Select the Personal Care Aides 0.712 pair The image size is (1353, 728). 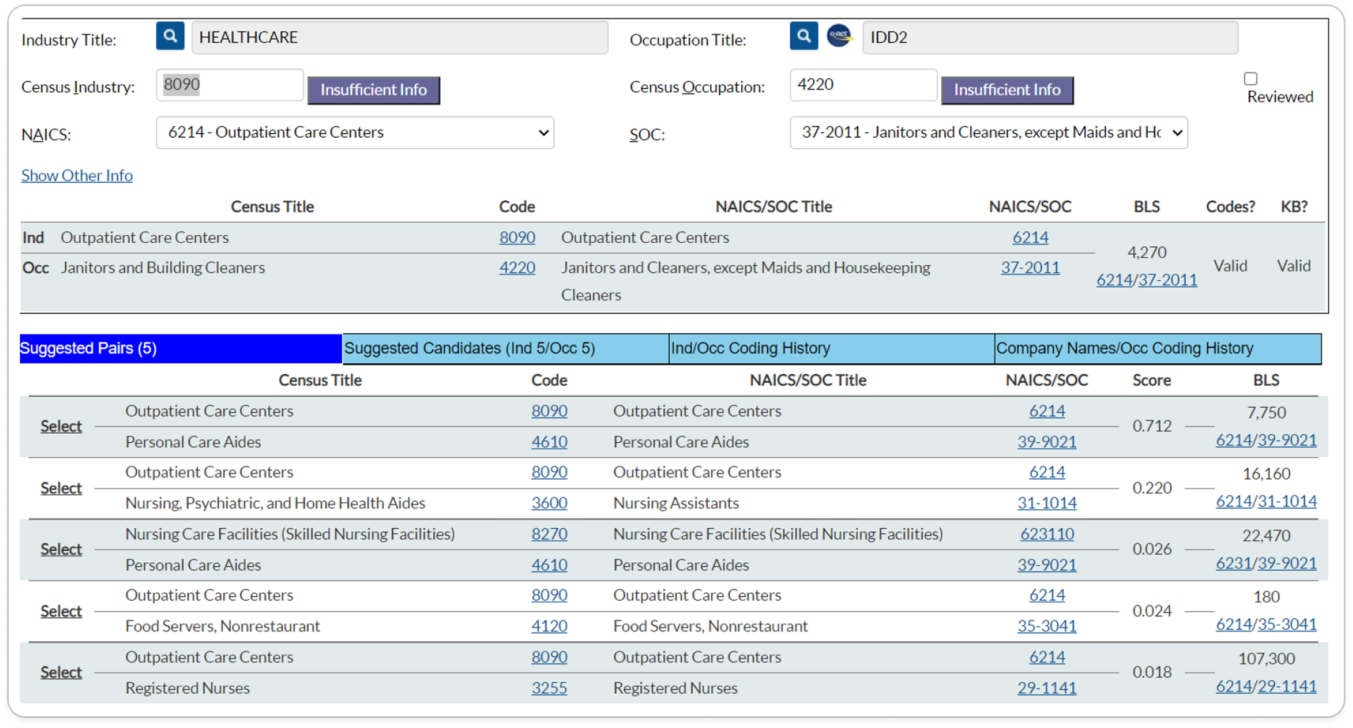(61, 426)
